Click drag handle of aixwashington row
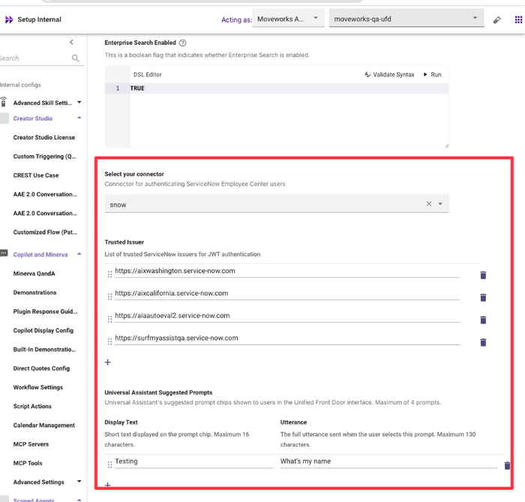The image size is (525, 502). coord(109,275)
